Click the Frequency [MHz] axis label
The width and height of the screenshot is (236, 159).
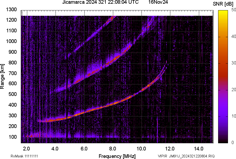point(117,156)
